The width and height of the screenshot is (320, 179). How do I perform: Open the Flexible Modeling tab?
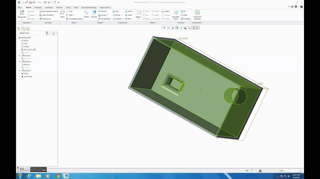[89, 8]
